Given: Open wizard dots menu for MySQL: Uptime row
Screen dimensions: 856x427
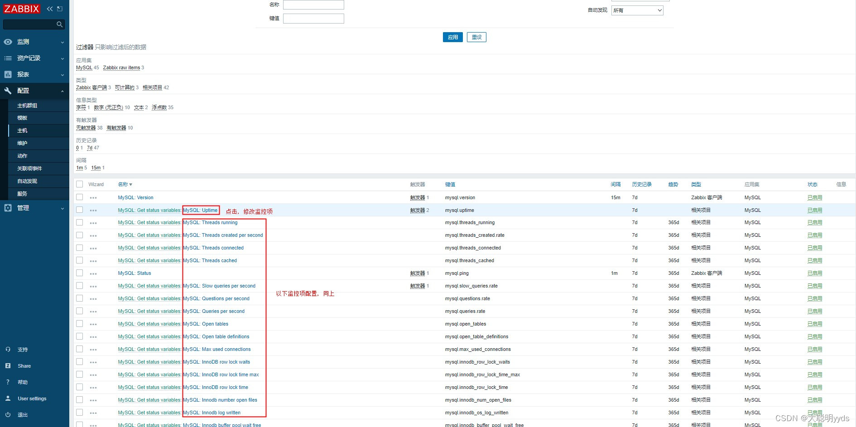Looking at the screenshot, I should 93,211.
